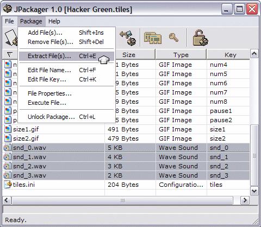Select the tiles.ini file name
Screen dimensions: 261x227
(24, 185)
